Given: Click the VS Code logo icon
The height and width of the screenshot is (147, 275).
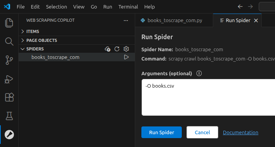Looking at the screenshot, I should tap(7, 7).
